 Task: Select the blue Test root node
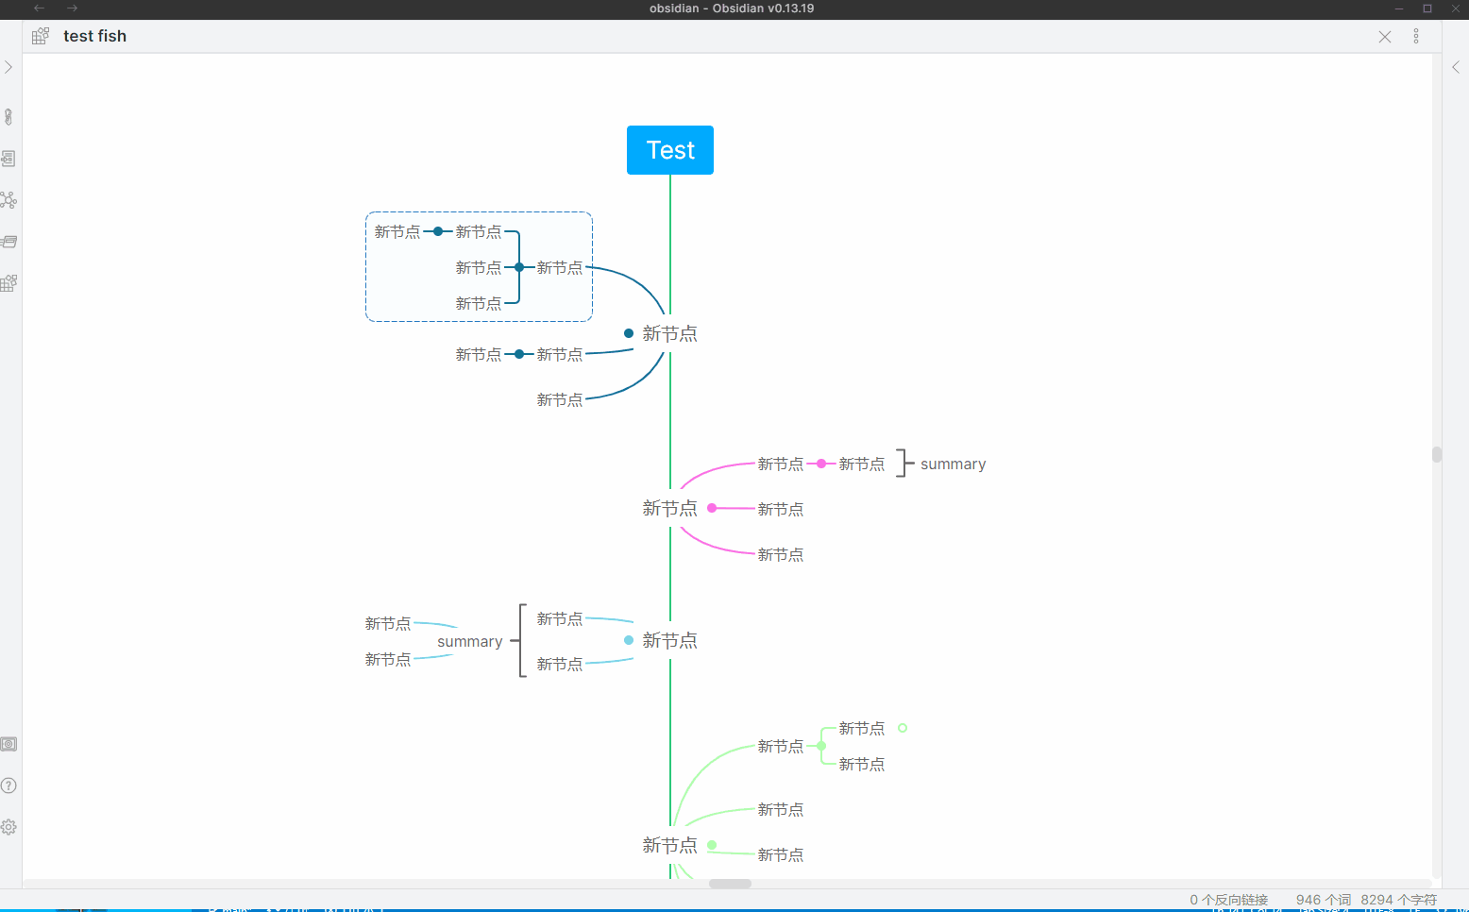(670, 150)
